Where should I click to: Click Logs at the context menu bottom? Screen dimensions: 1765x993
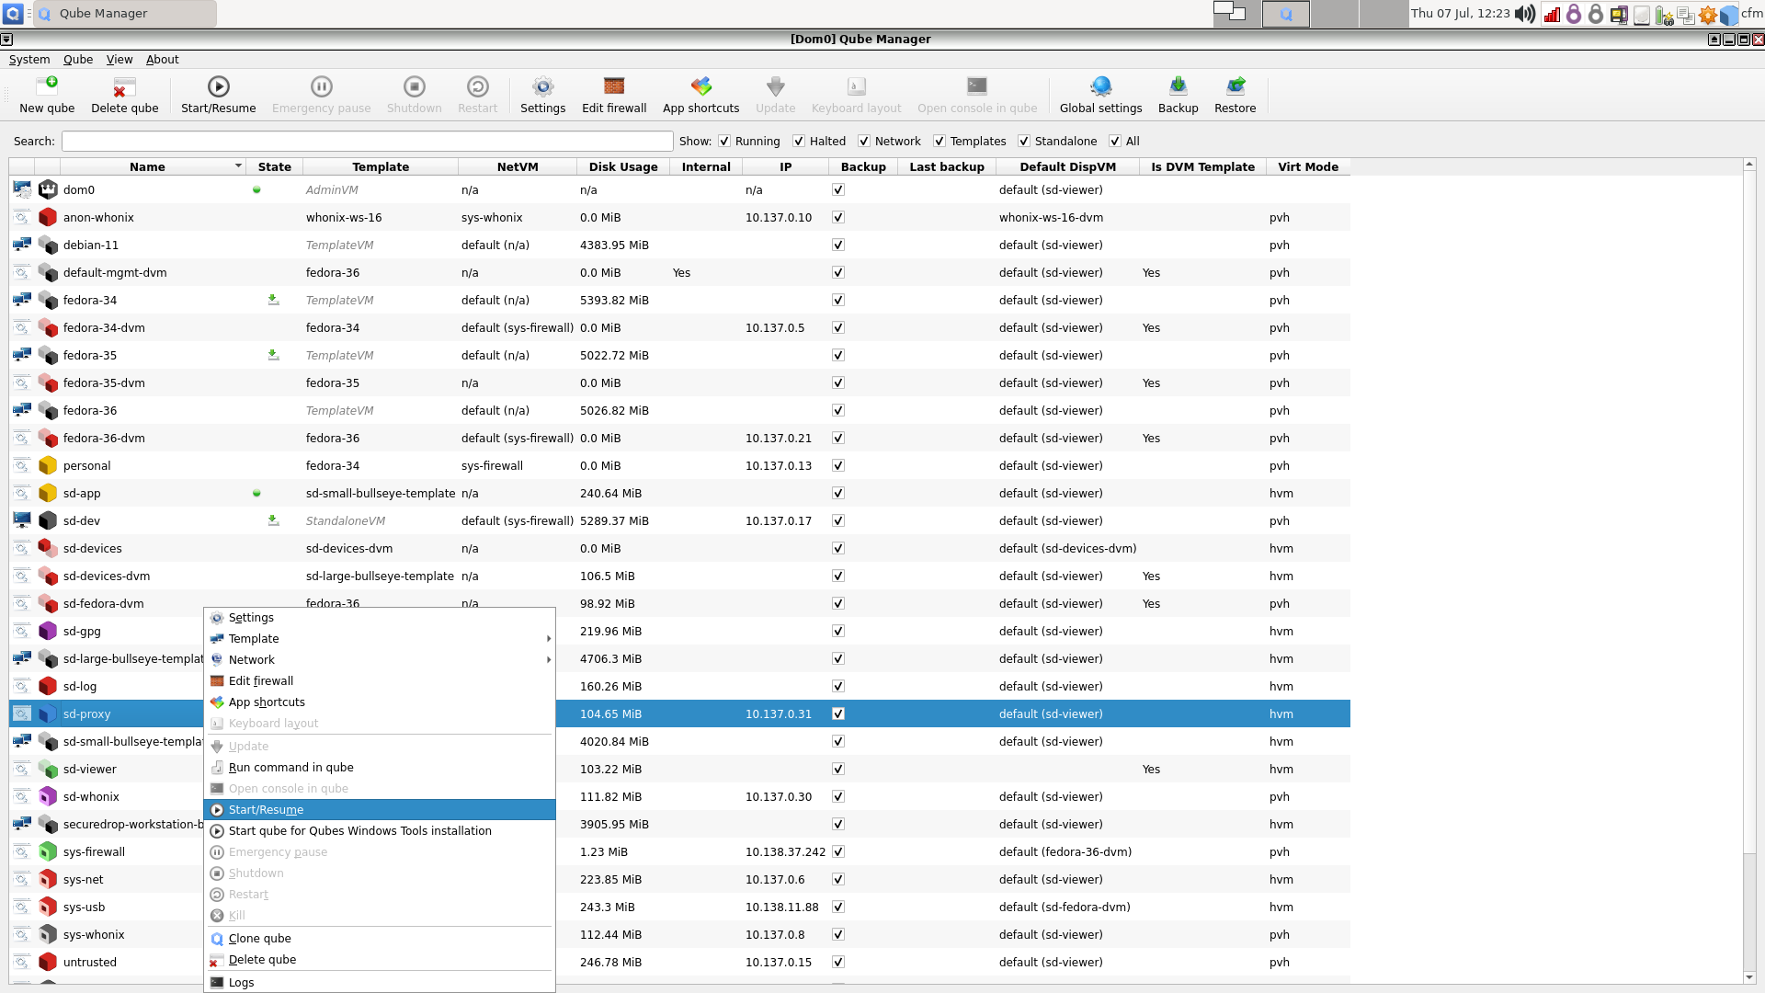241,983
